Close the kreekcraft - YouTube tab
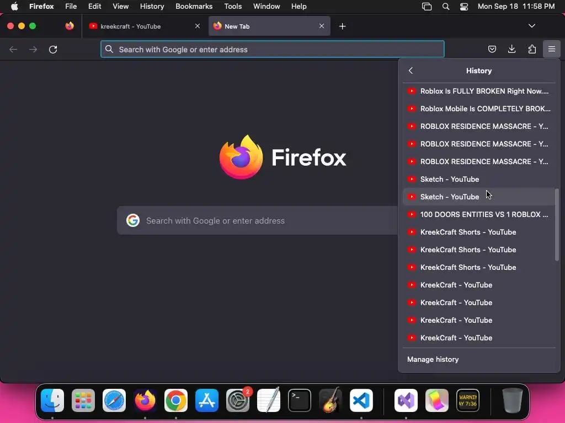Image resolution: width=565 pixels, height=423 pixels. [x=198, y=26]
